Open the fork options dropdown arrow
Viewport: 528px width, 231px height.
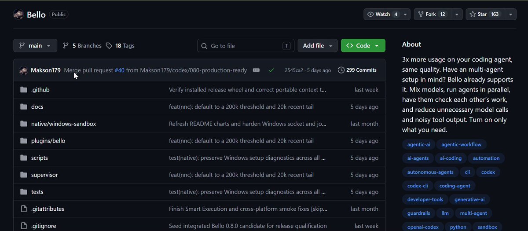(457, 14)
